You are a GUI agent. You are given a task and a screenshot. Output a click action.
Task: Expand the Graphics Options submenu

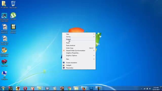(79, 56)
